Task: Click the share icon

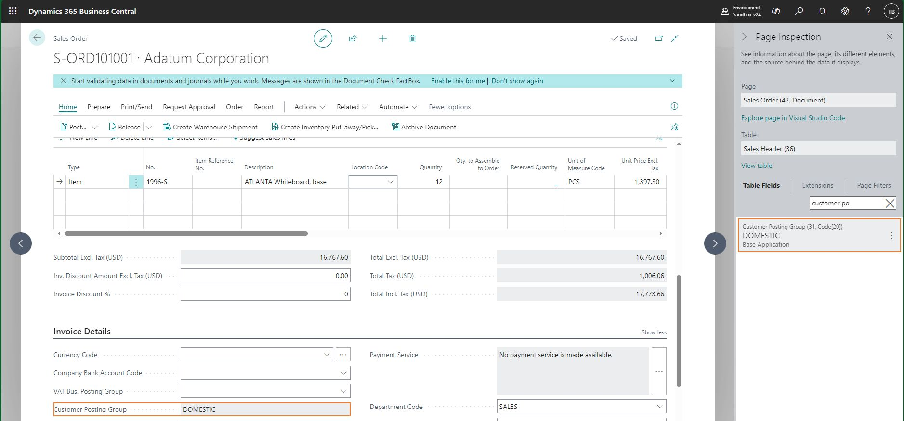Action: [x=353, y=38]
